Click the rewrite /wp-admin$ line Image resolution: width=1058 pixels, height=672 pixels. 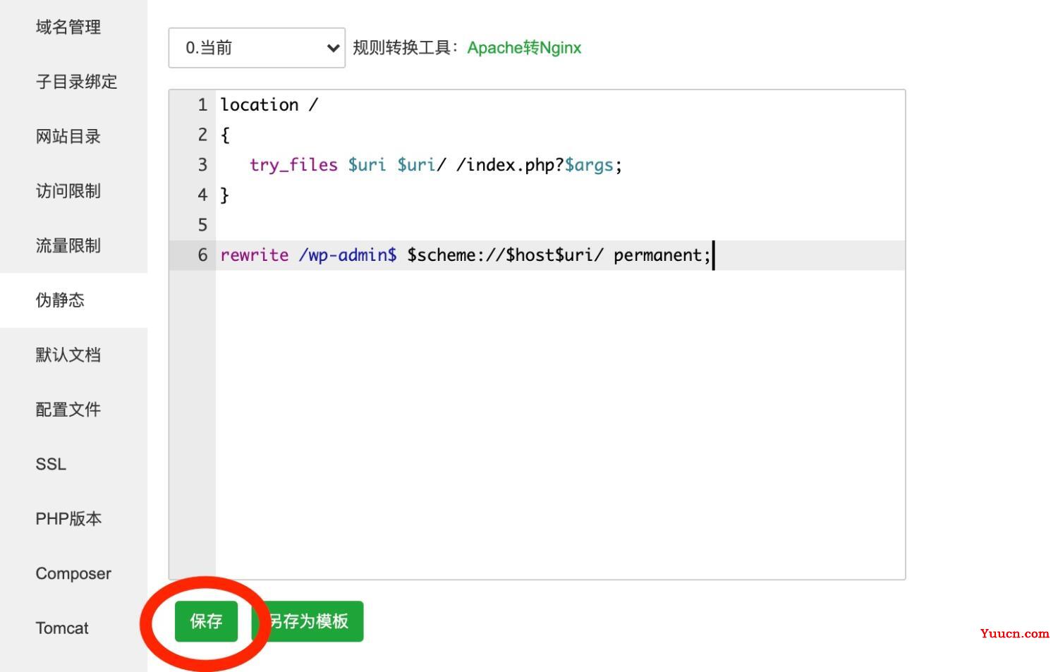[466, 255]
